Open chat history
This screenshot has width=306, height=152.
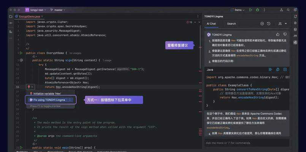pos(269,24)
